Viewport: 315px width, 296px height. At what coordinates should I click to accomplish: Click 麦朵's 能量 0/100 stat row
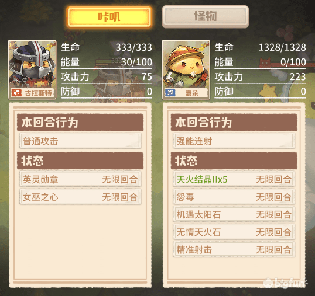tap(260, 62)
